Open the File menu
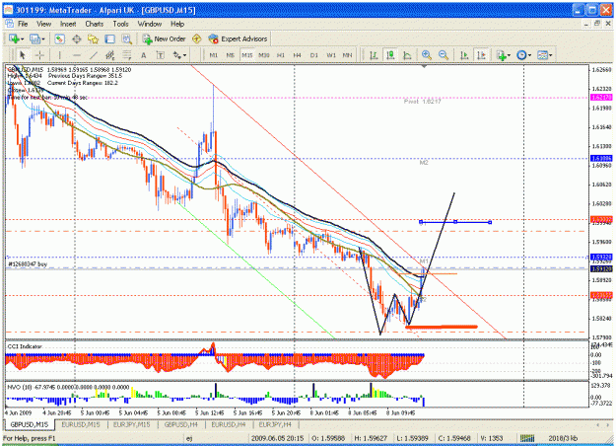Image resolution: width=616 pixels, height=446 pixels. [x=23, y=24]
